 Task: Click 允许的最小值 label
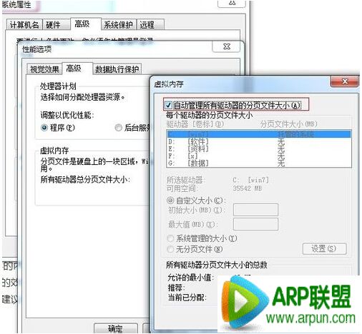coord(191,278)
